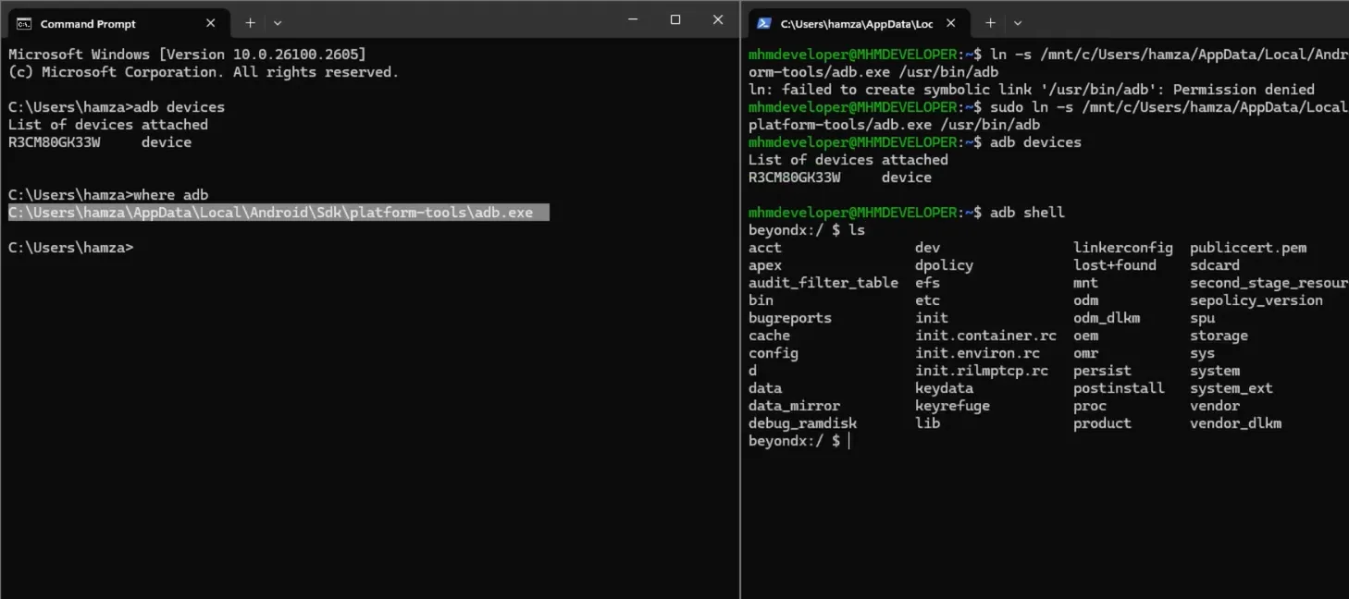Click highlighted adb.exe path in Command Prompt
Screen dimensions: 1349x599
[278, 213]
